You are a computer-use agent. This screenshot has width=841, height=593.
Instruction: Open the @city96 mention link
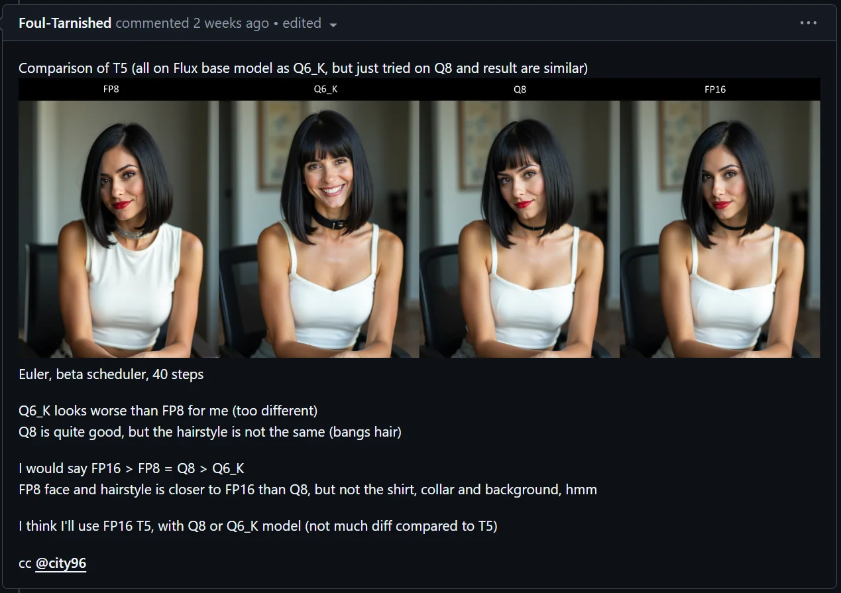(x=60, y=563)
